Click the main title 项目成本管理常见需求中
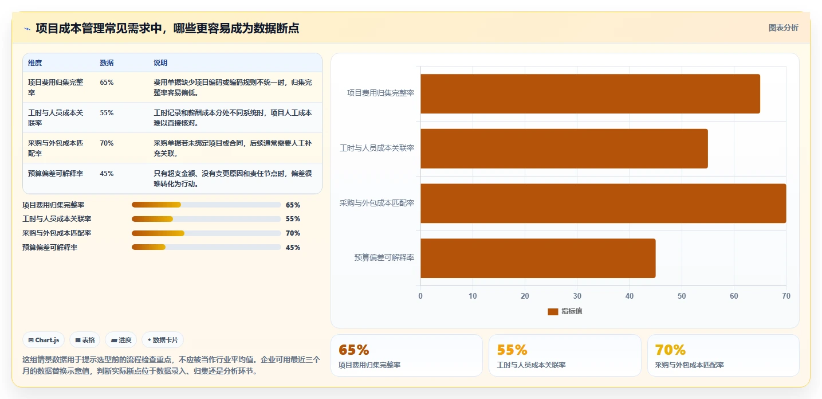Screen dimensions: 822x399 (167, 28)
